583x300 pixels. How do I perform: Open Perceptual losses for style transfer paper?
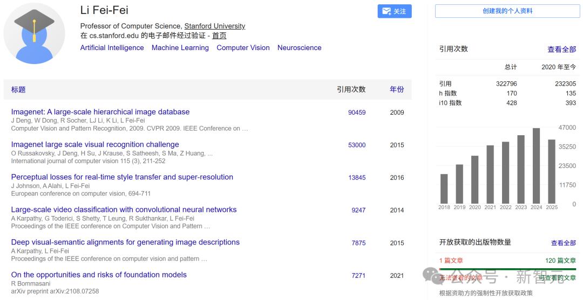[122, 177]
